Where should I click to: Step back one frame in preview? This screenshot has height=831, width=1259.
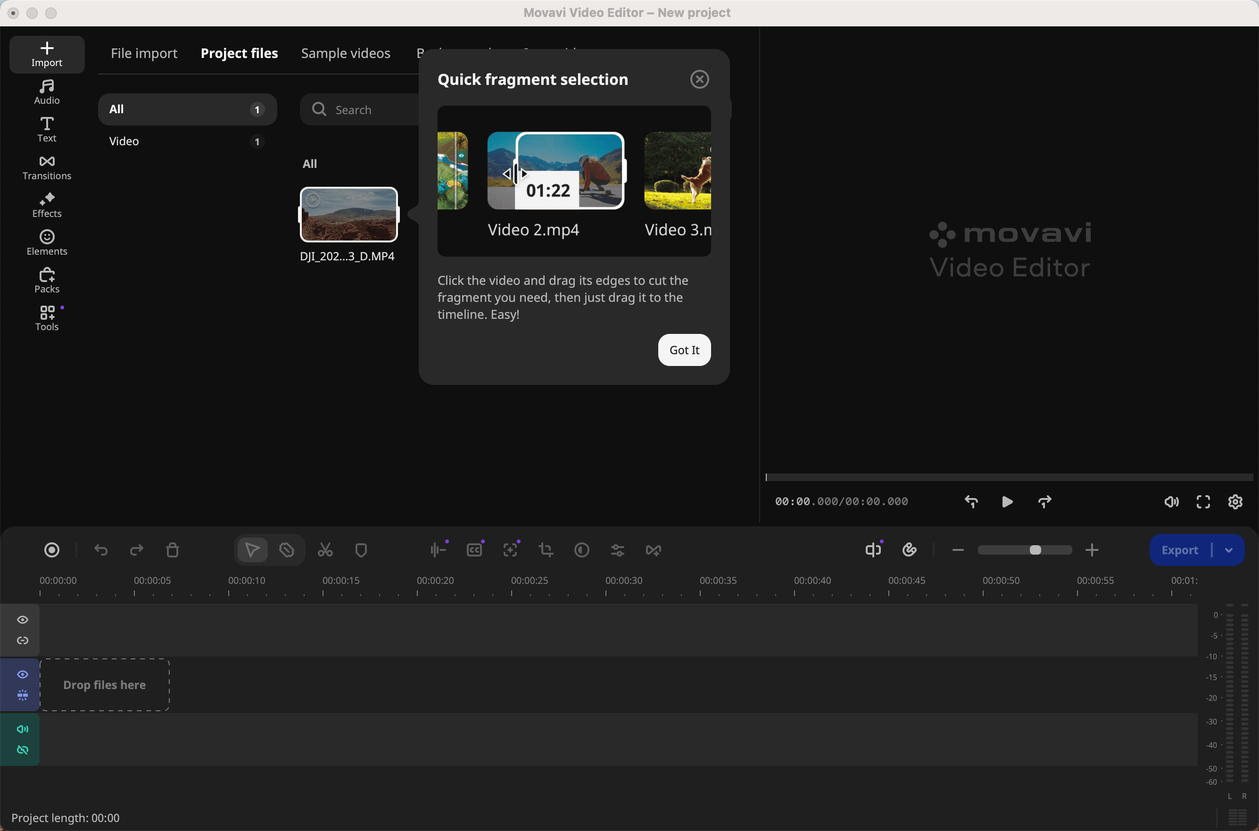[x=971, y=502]
